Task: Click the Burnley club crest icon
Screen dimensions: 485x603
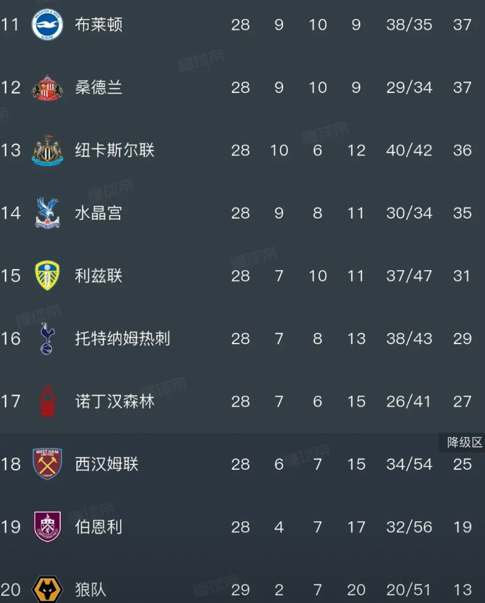Action: 47,527
